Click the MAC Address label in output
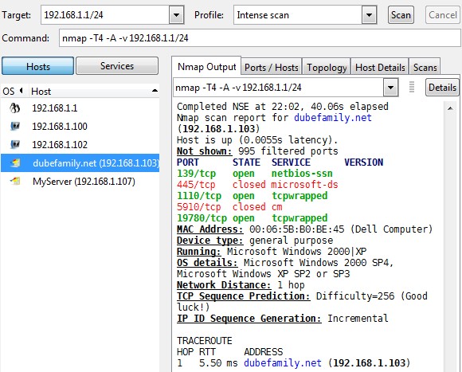 [x=209, y=229]
